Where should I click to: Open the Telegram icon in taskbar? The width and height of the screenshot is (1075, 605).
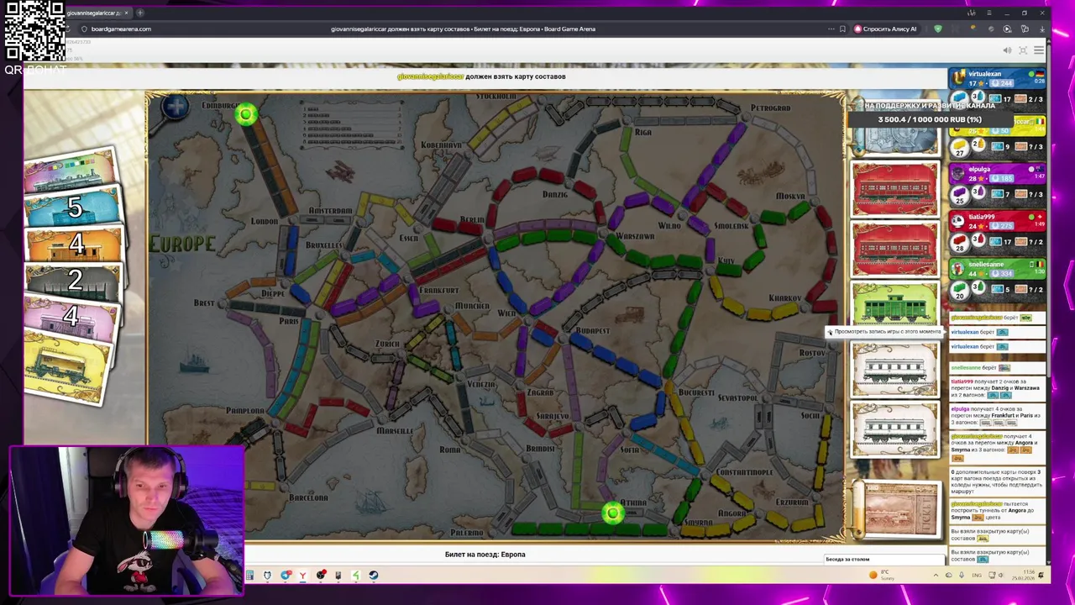tap(286, 576)
